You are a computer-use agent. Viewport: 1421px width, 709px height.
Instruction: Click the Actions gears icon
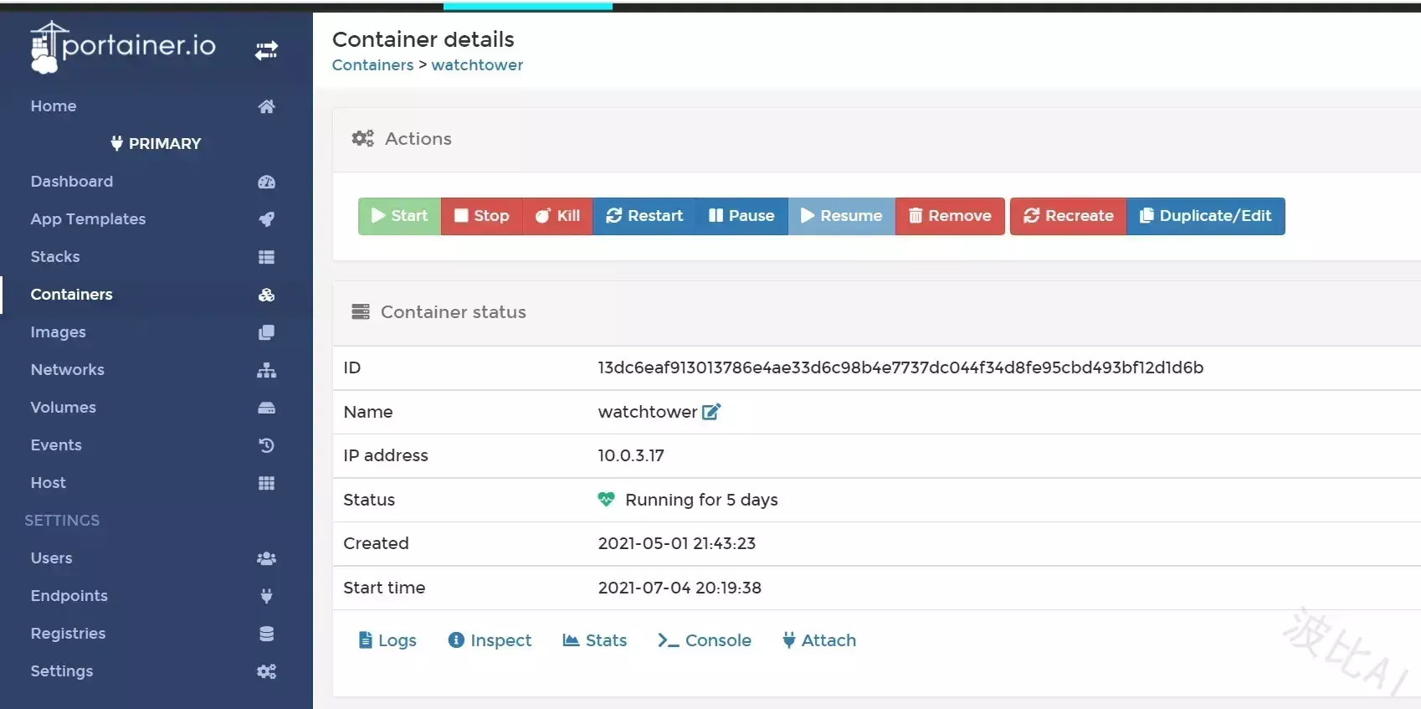click(362, 138)
